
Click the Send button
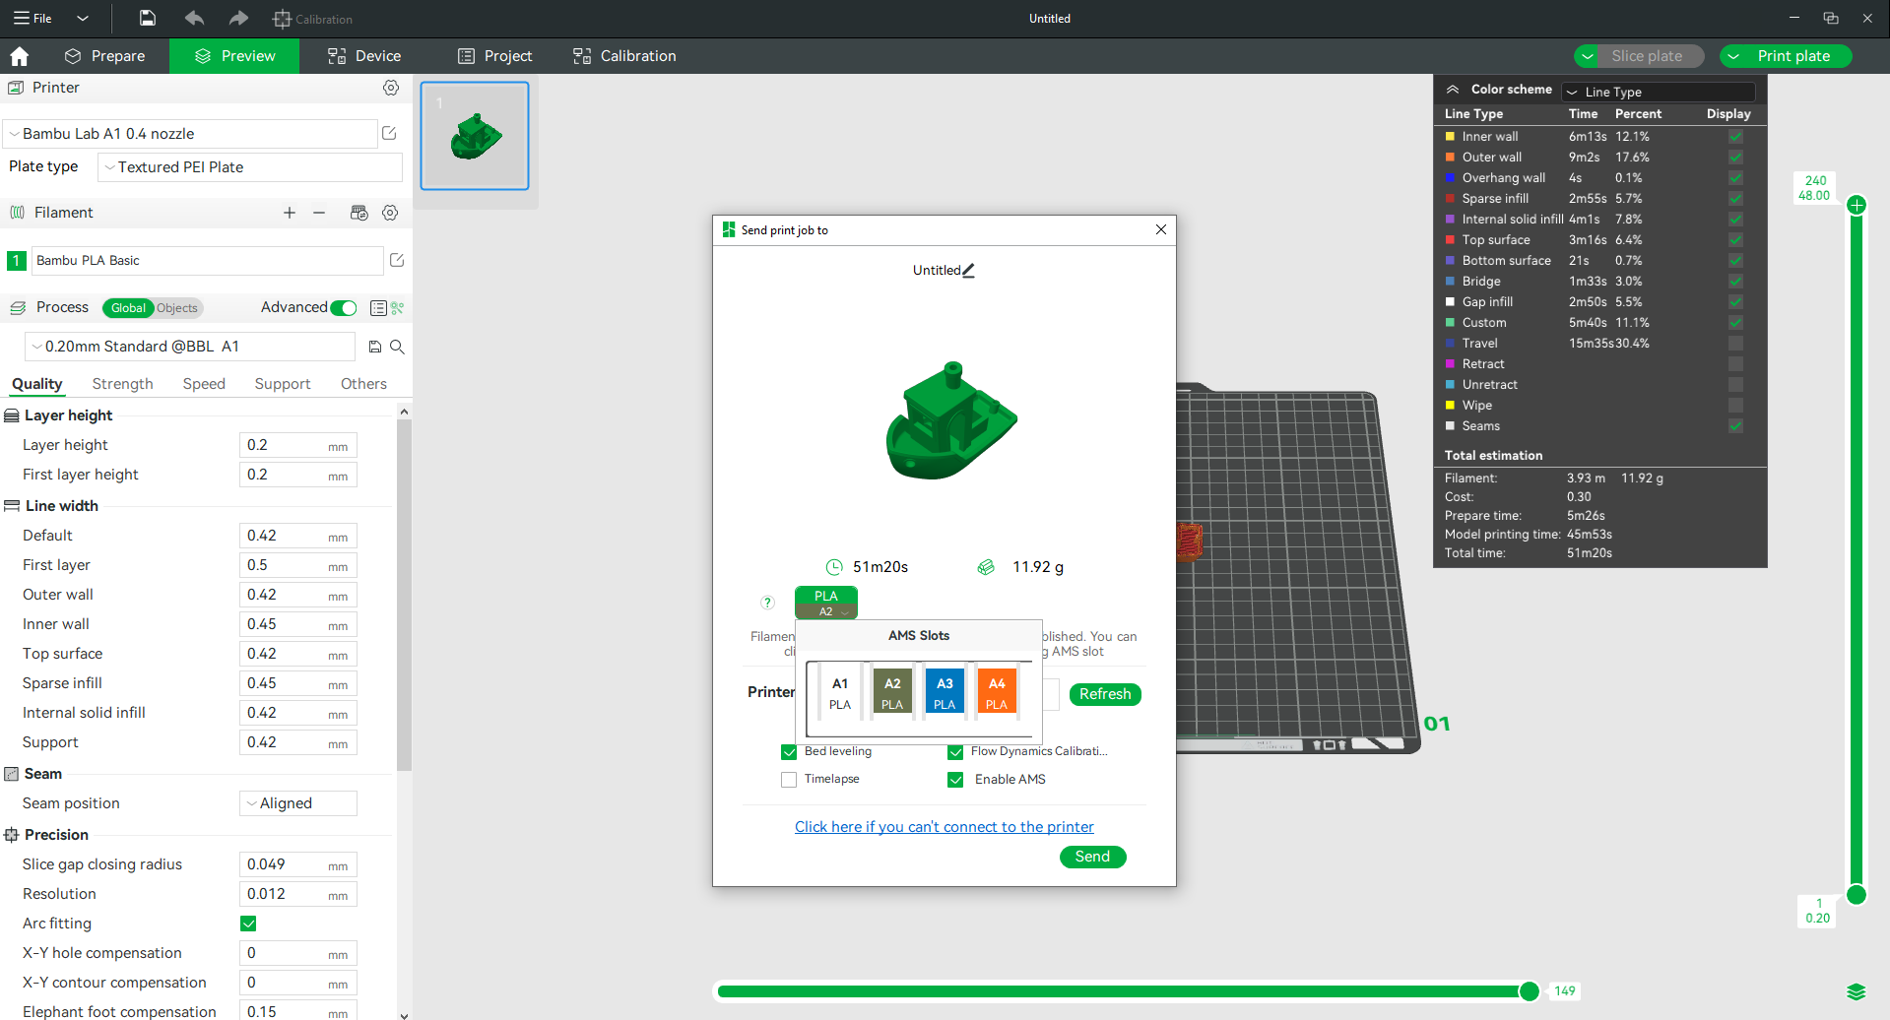pyautogui.click(x=1092, y=857)
